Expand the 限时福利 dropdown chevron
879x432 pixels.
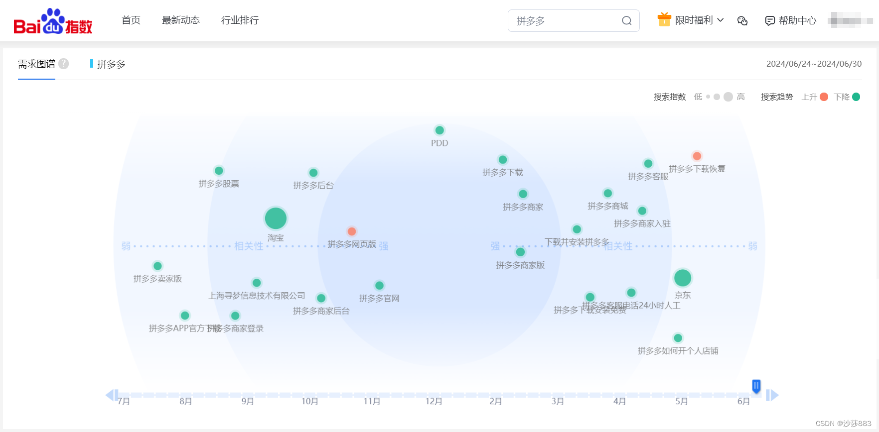click(x=721, y=20)
